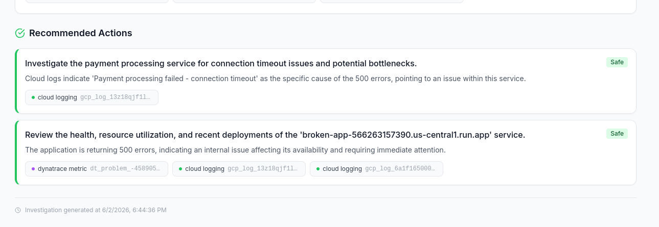This screenshot has width=659, height=227.
Task: Select the 'Investigate the payment processing service' action title
Action: pyautogui.click(x=221, y=63)
